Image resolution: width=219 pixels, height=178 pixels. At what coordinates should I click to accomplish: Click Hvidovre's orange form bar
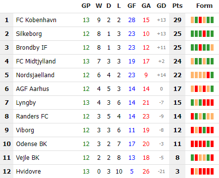point(196,172)
